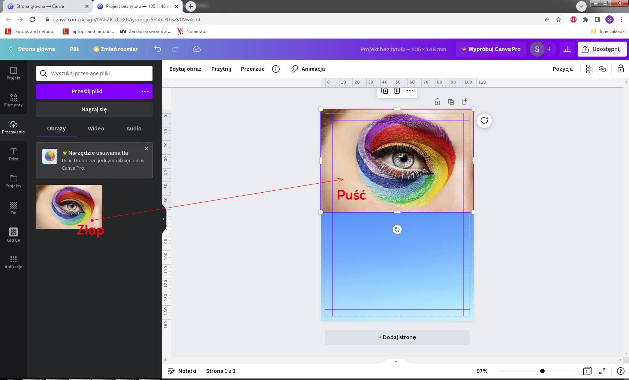
Task: Open the Projekt sidebar panel
Action: click(13, 73)
